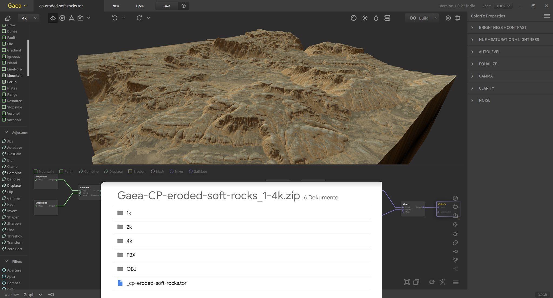
Task: Expand the Autolevel section
Action: point(510,52)
